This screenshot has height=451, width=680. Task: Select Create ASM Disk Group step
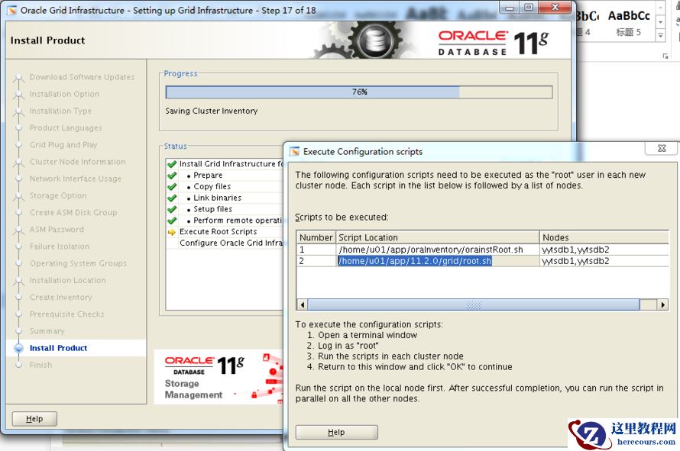click(73, 212)
